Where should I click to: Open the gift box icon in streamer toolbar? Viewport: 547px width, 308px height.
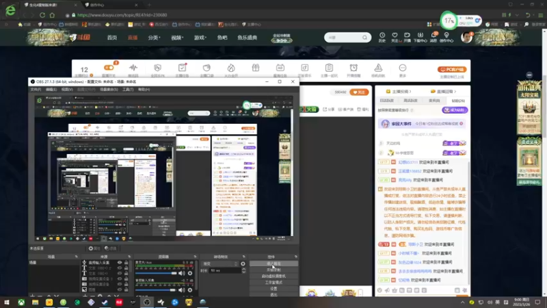(256, 67)
